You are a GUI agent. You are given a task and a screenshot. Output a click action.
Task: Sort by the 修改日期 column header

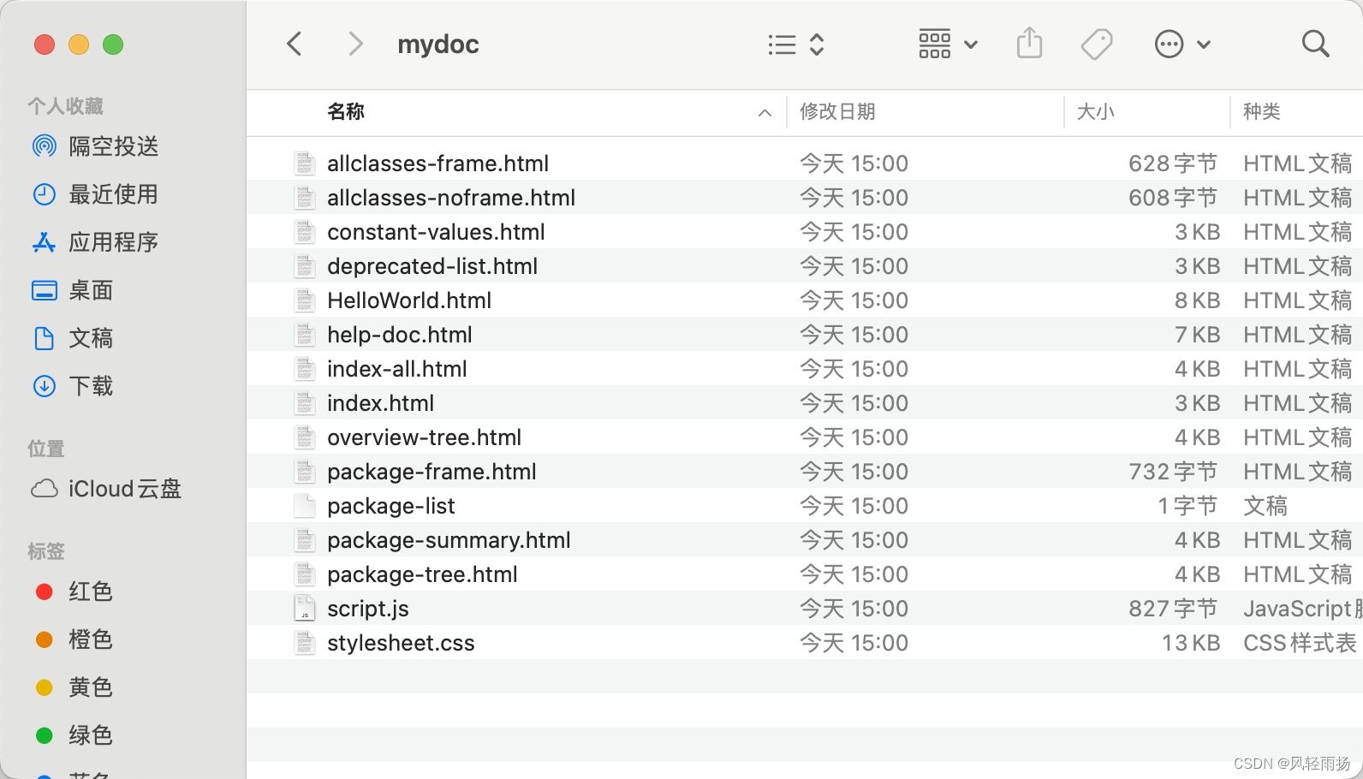pos(837,111)
